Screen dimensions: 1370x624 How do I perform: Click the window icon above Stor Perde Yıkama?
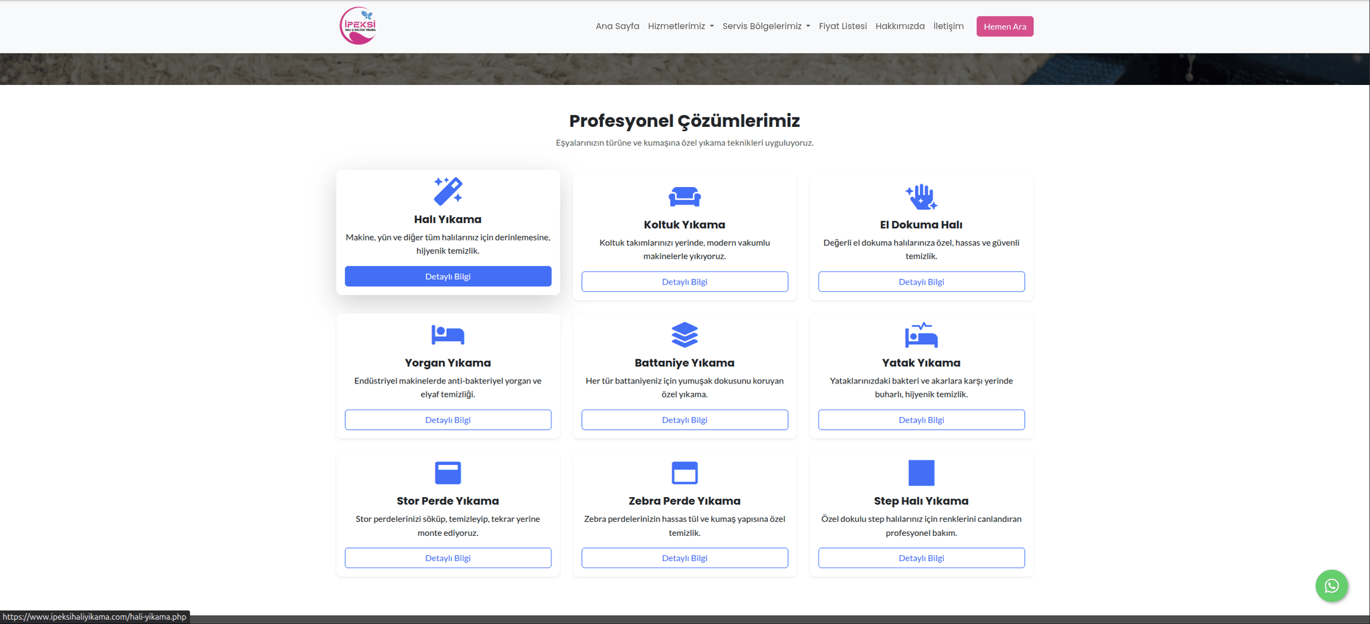tap(448, 473)
